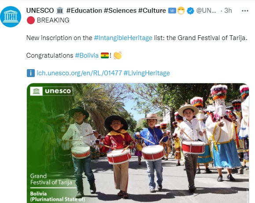Click the clapping hands emoji
This screenshot has width=255, height=203.
(118, 55)
